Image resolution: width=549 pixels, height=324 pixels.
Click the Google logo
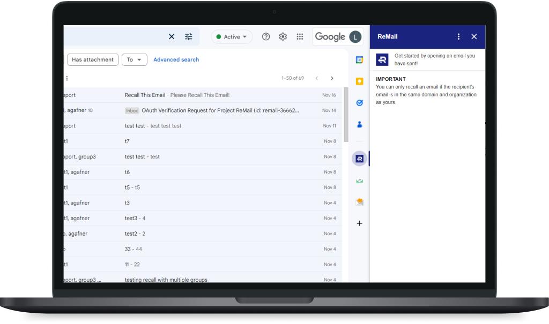point(330,37)
